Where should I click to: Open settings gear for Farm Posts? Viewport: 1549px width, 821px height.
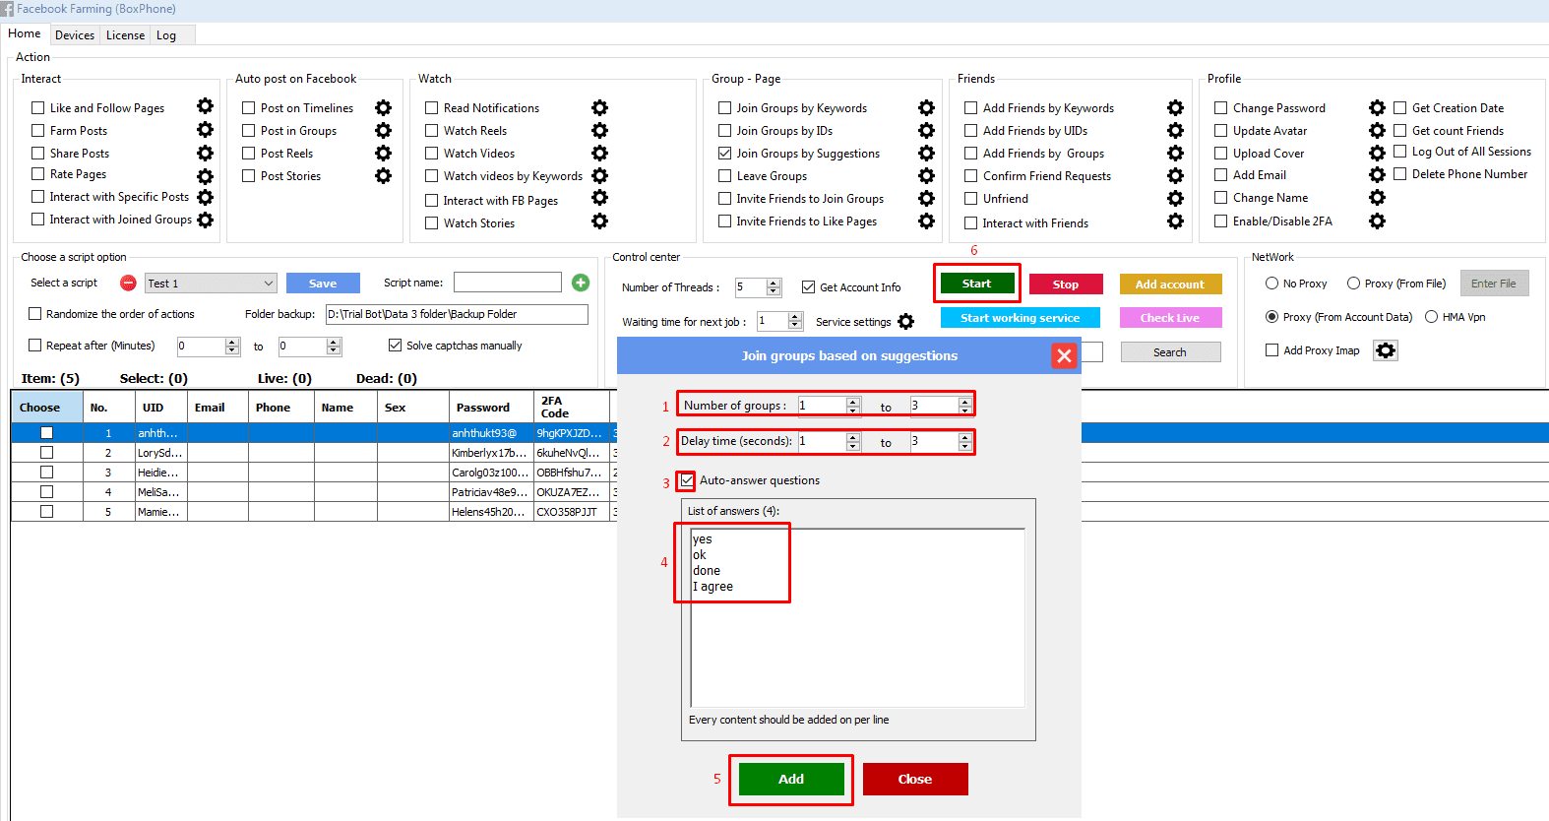(205, 129)
